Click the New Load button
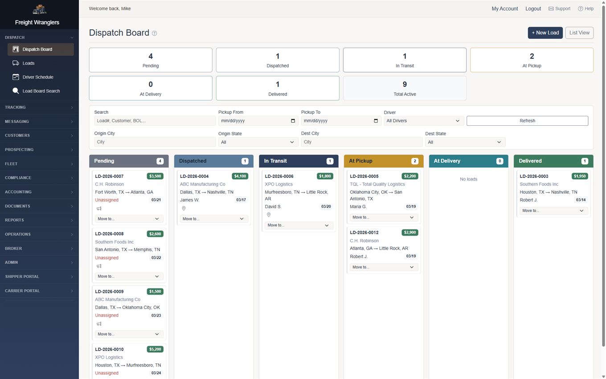Screen dimensions: 606x379 [545, 33]
